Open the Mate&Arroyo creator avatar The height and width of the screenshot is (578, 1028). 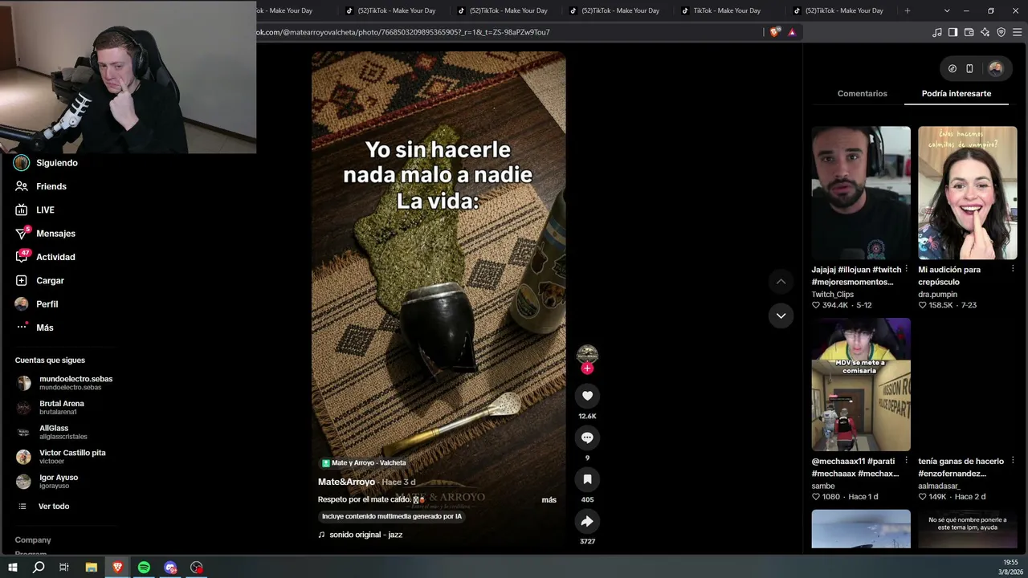[x=587, y=354]
